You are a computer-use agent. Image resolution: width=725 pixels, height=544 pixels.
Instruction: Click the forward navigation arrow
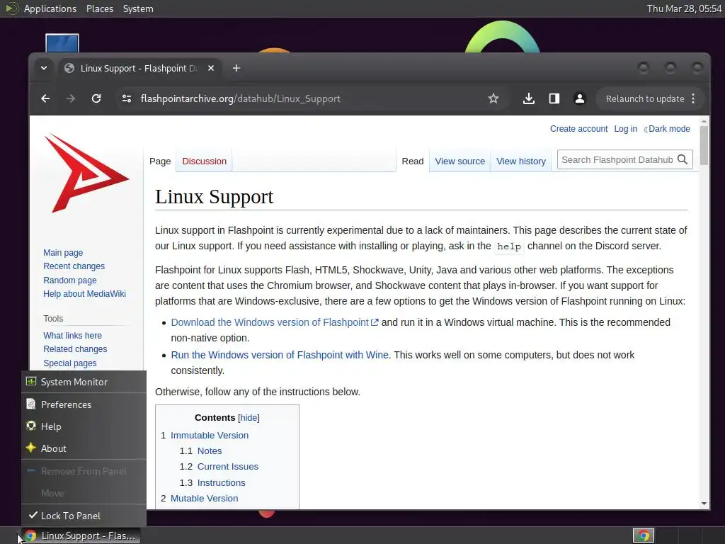click(70, 98)
